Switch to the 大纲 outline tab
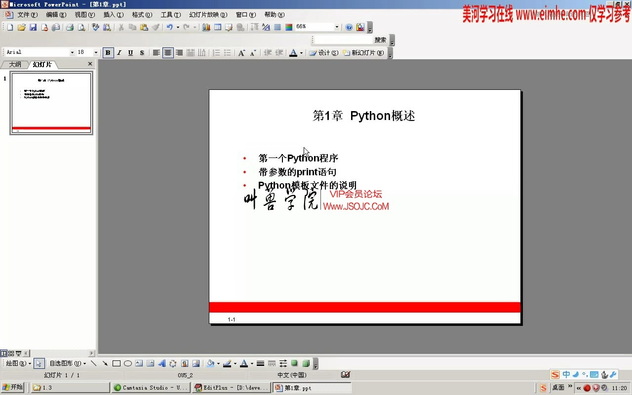The width and height of the screenshot is (632, 395). pos(14,64)
